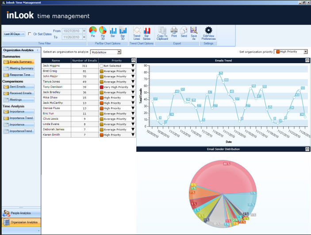Open ImportanceTrend item at sidebar bottom
Screen dimensions: 311x235
[19, 131]
